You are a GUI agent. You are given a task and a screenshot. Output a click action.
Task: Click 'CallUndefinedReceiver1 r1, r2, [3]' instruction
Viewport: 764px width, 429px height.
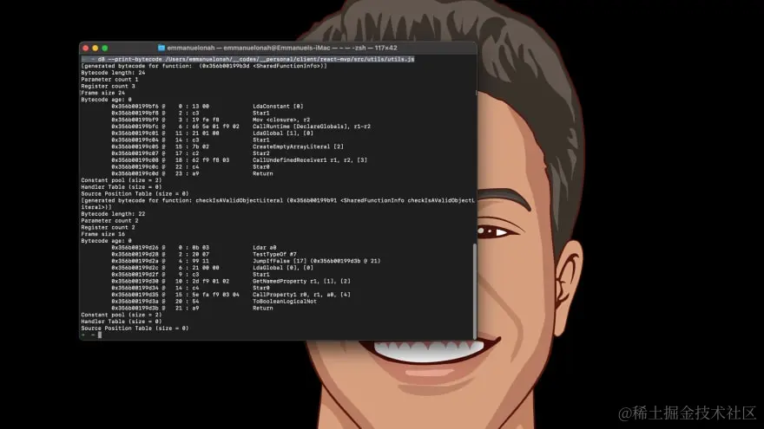click(x=310, y=160)
